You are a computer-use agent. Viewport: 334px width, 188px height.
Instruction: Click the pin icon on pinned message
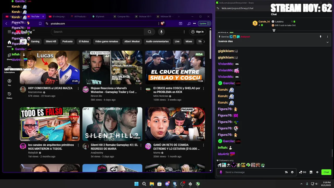coord(321,37)
